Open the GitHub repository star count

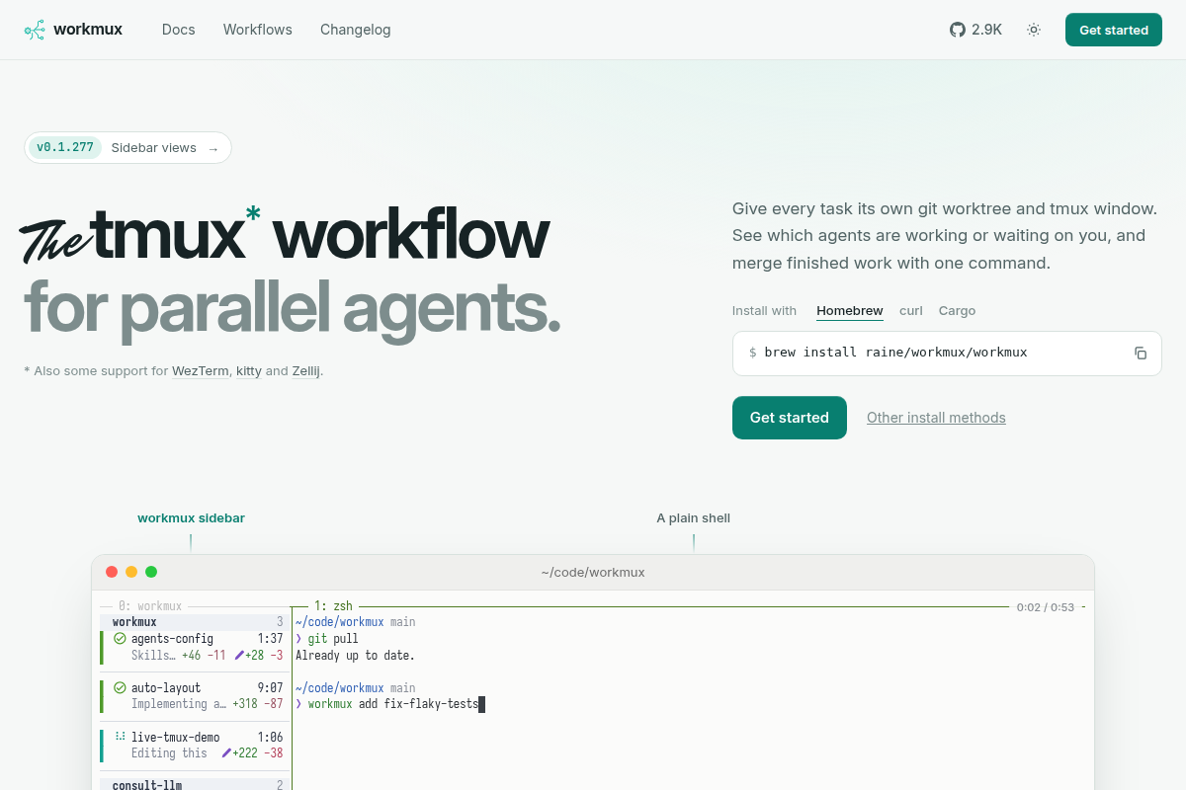975,30
